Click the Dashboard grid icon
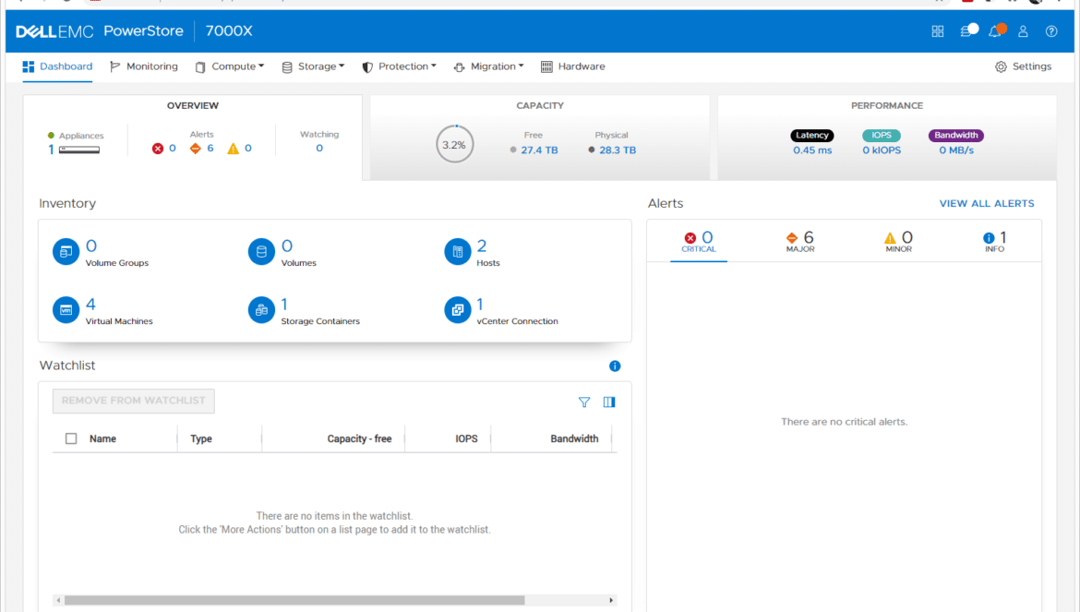This screenshot has width=1080, height=612. pos(29,66)
